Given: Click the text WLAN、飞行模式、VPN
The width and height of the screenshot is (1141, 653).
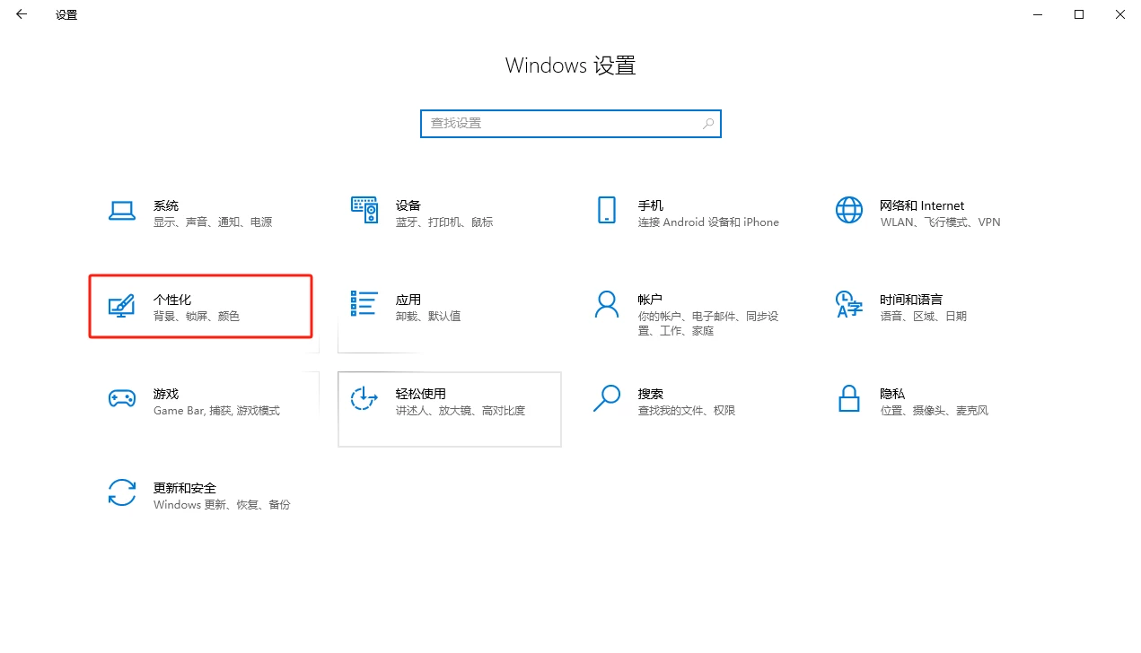Looking at the screenshot, I should pyautogui.click(x=940, y=222).
